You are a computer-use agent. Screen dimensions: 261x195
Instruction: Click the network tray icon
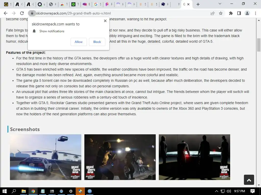223,191
